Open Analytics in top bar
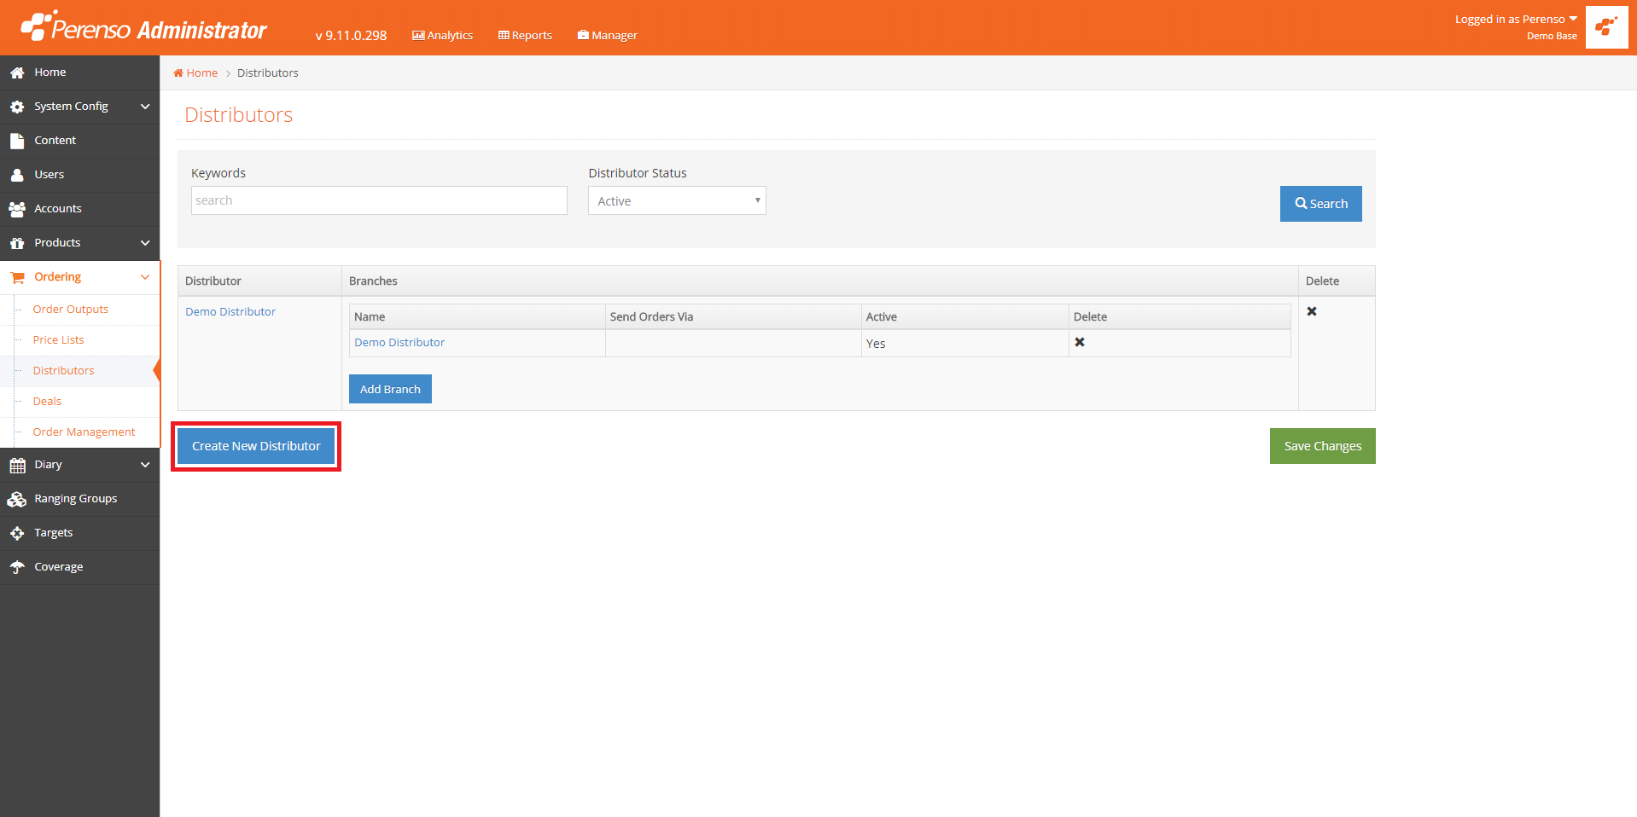 coord(442,35)
